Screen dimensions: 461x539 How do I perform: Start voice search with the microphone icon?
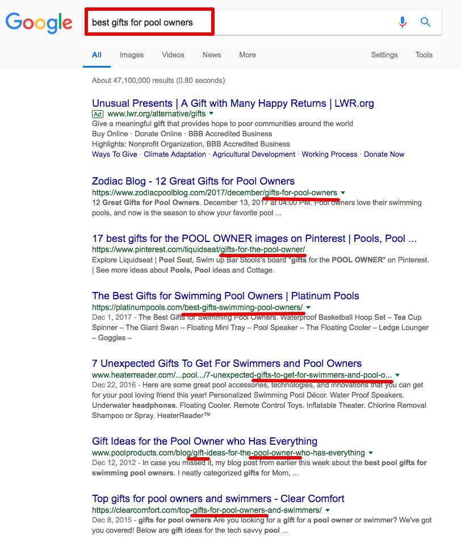403,22
